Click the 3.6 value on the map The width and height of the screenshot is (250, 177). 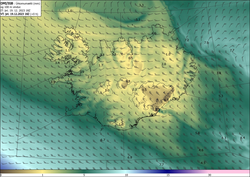pos(219,73)
